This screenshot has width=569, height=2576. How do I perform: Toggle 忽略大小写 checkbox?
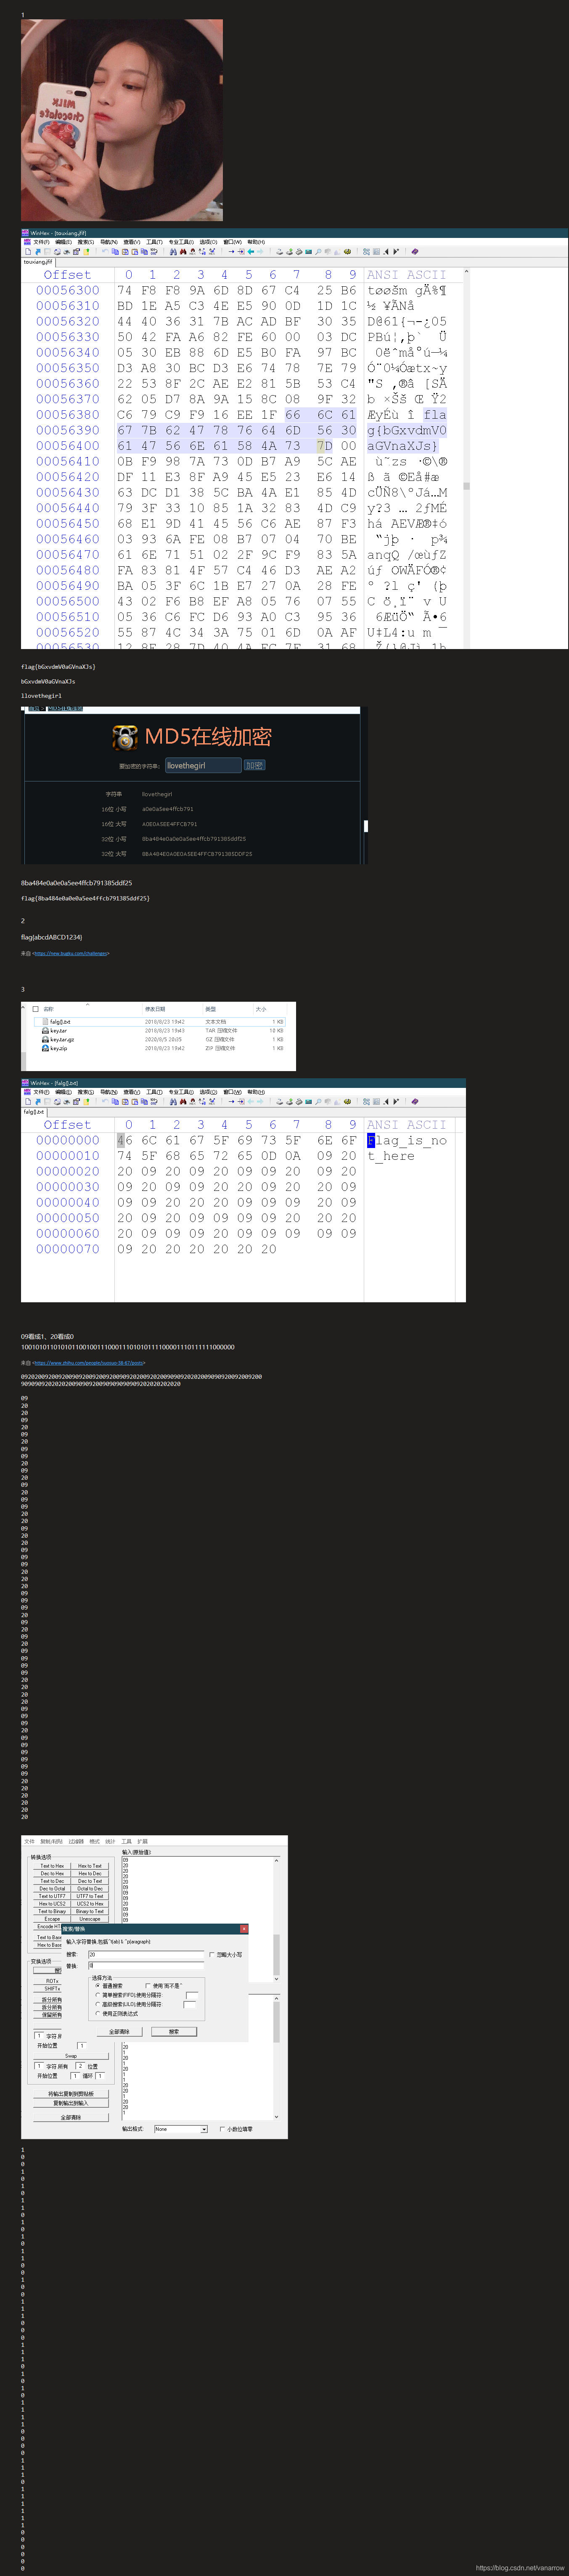click(212, 1955)
